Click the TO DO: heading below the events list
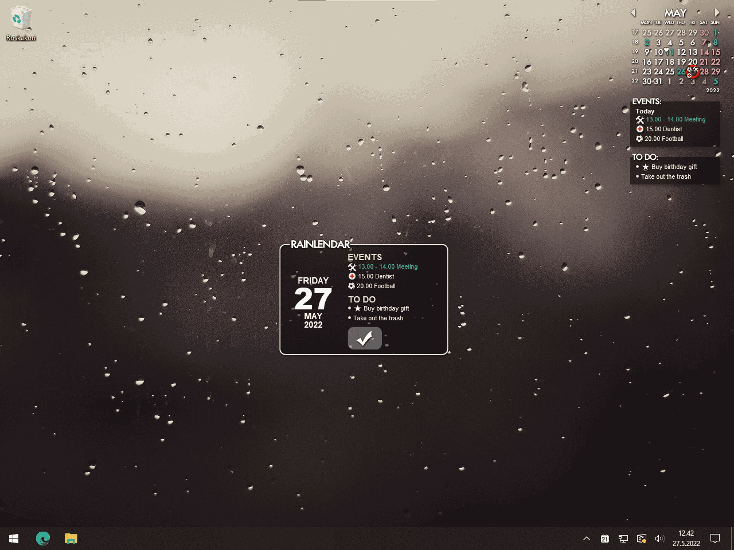This screenshot has width=734, height=550. click(x=645, y=157)
